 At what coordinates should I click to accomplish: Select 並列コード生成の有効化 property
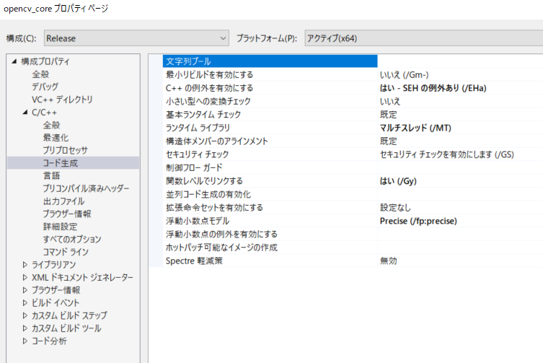click(208, 194)
